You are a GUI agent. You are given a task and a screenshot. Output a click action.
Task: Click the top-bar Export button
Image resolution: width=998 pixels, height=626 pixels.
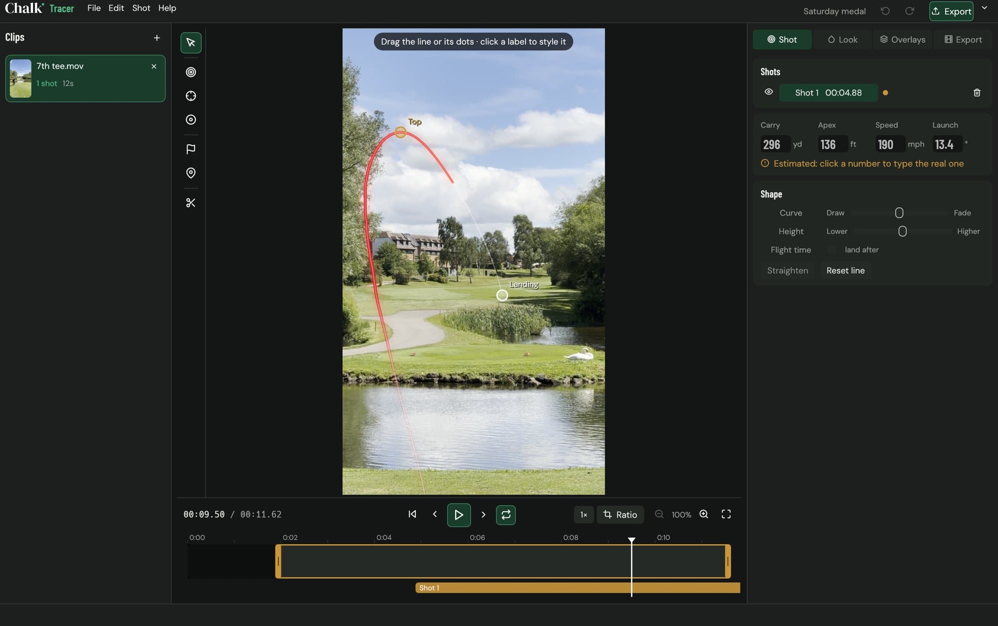[951, 11]
